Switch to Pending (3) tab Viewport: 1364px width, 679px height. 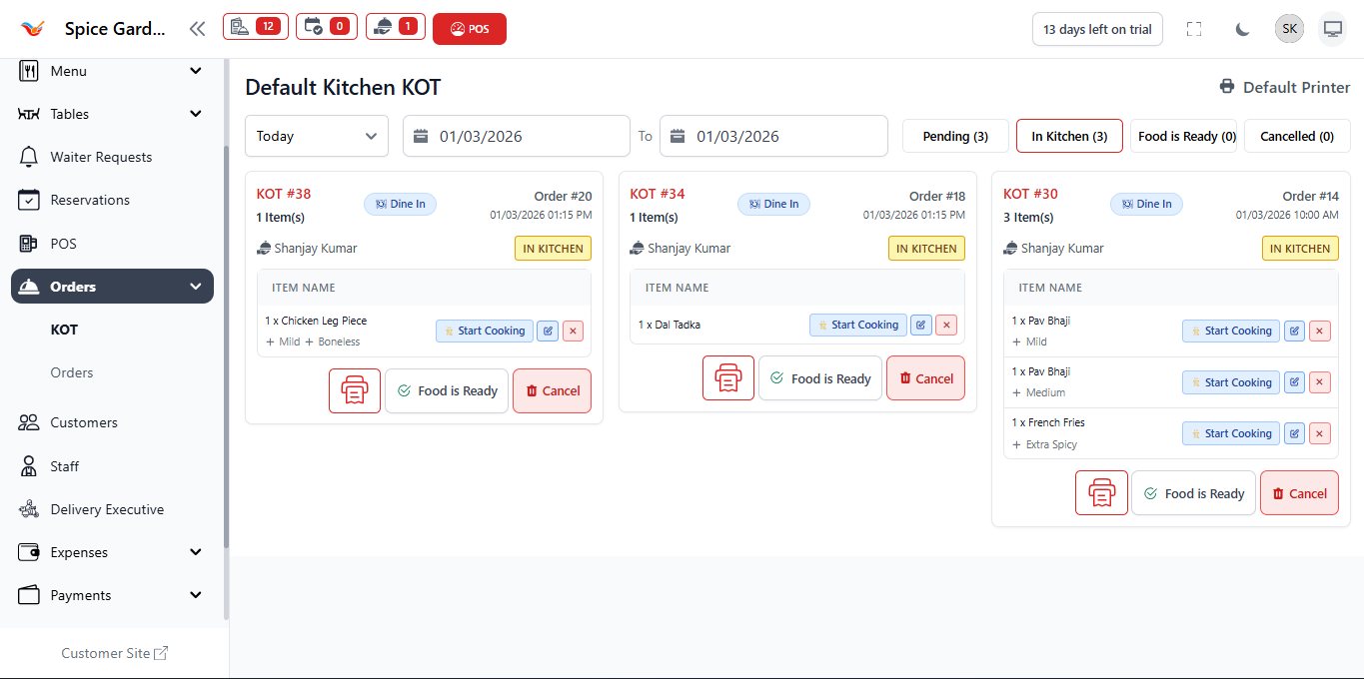click(x=955, y=136)
